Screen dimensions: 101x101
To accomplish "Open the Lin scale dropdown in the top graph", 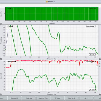I will (9, 9).
